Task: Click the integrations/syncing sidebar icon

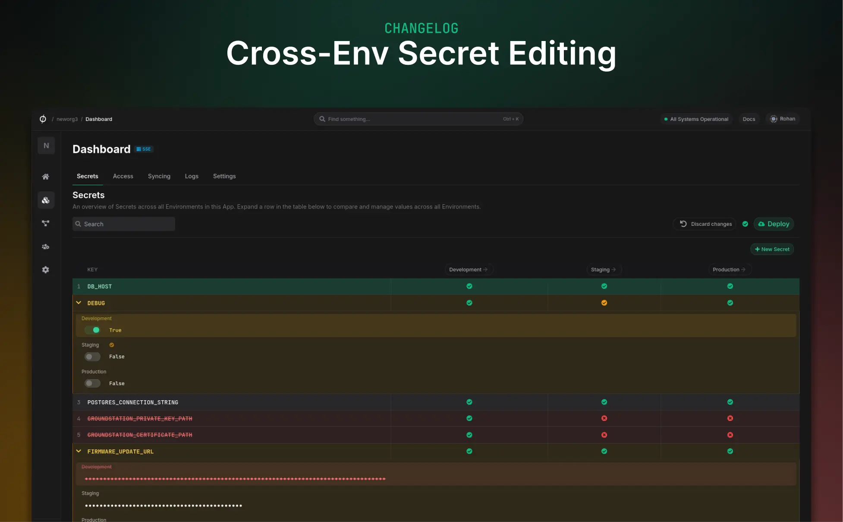Action: click(x=46, y=223)
